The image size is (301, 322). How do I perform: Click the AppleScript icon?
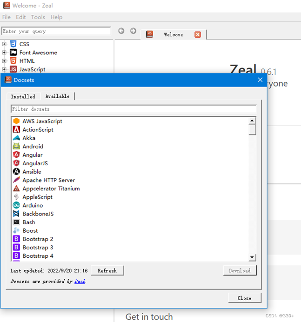[x=16, y=197]
